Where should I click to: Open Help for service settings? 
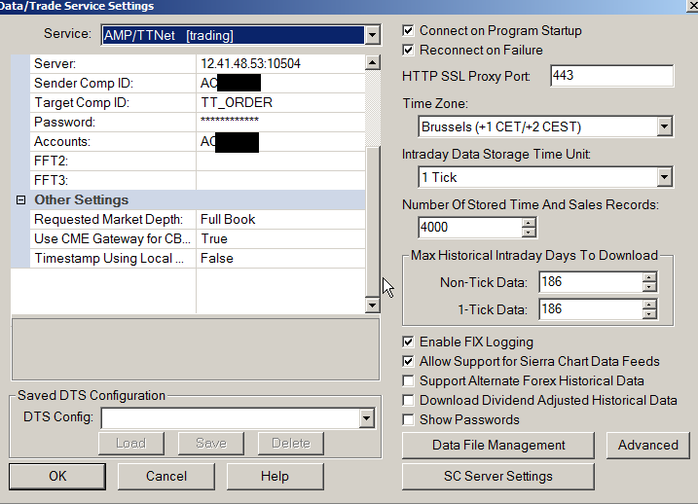coord(276,477)
